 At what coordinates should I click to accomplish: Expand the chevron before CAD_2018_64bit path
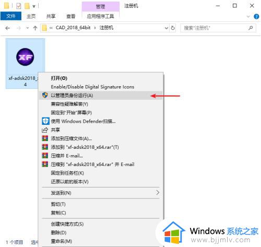tap(51, 28)
